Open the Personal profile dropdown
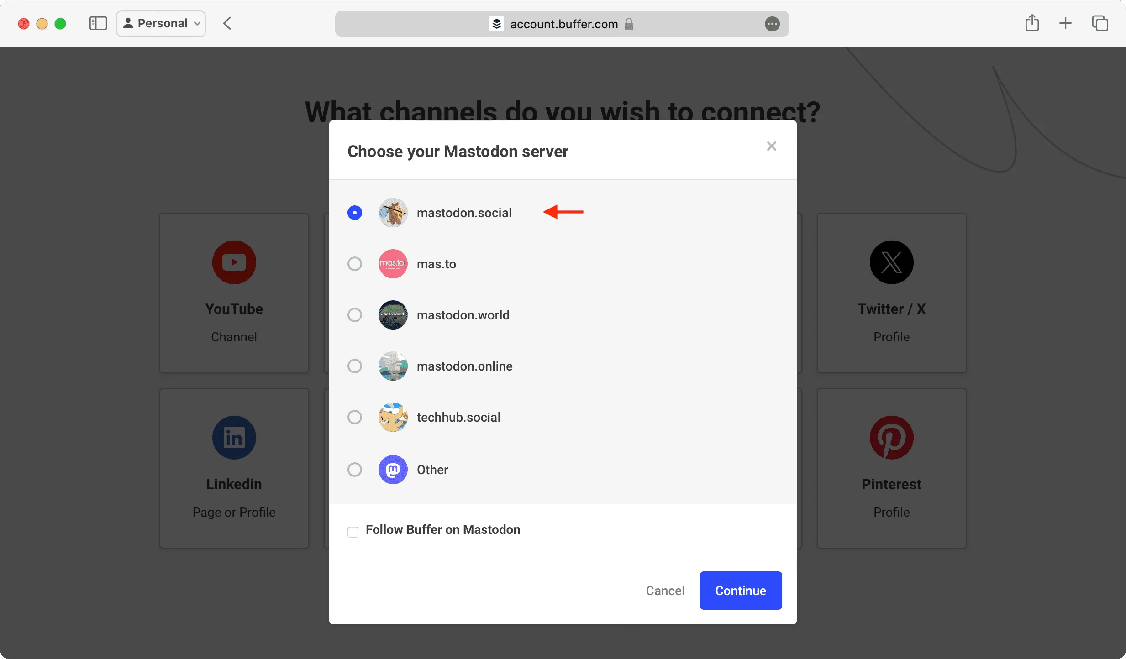Screen dimensions: 1126x659 point(161,23)
